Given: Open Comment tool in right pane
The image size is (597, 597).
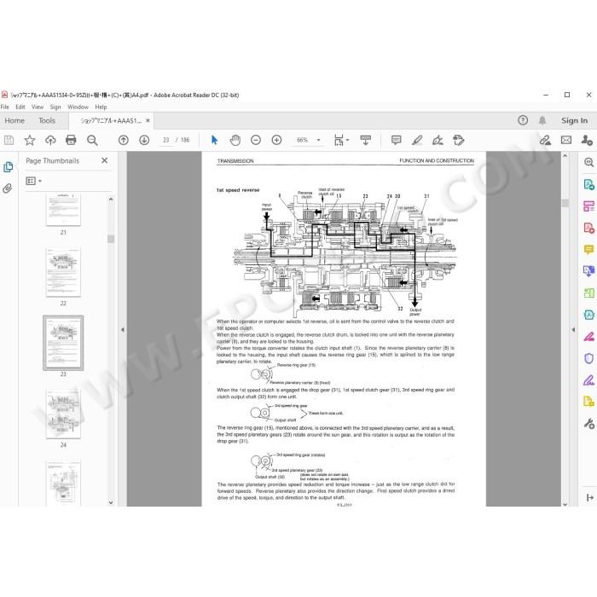Looking at the screenshot, I should point(588,250).
